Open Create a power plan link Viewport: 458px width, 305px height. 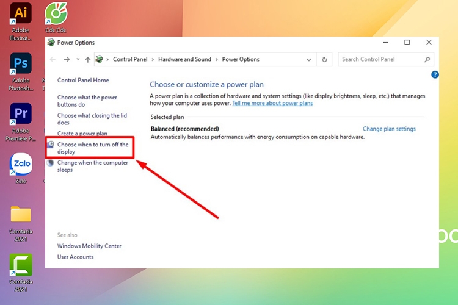point(82,134)
